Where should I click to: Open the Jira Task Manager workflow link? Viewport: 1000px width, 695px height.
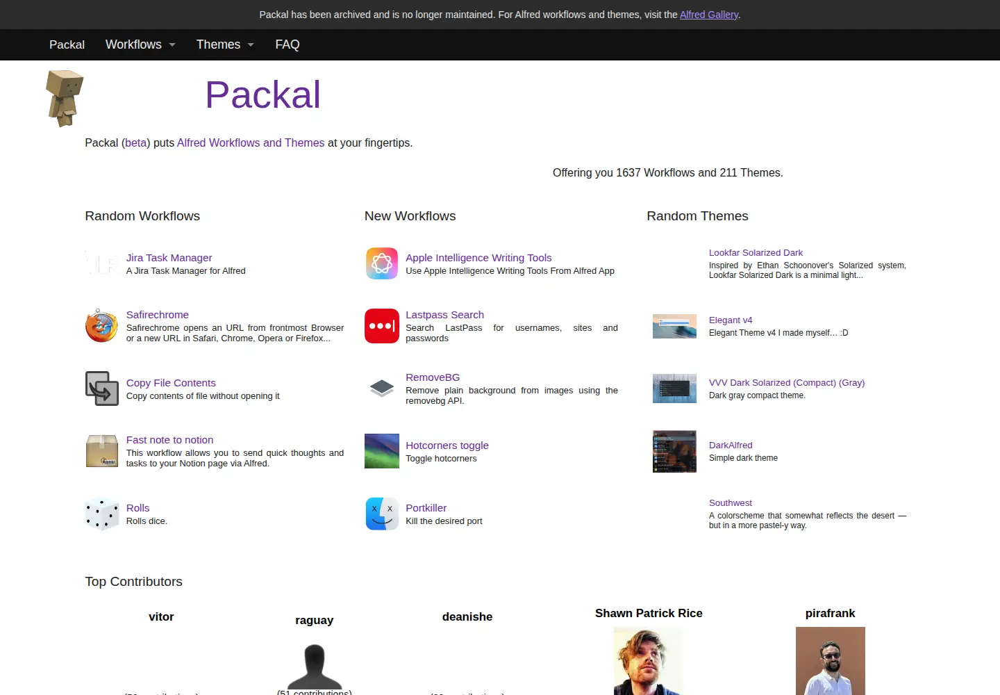coord(169,258)
